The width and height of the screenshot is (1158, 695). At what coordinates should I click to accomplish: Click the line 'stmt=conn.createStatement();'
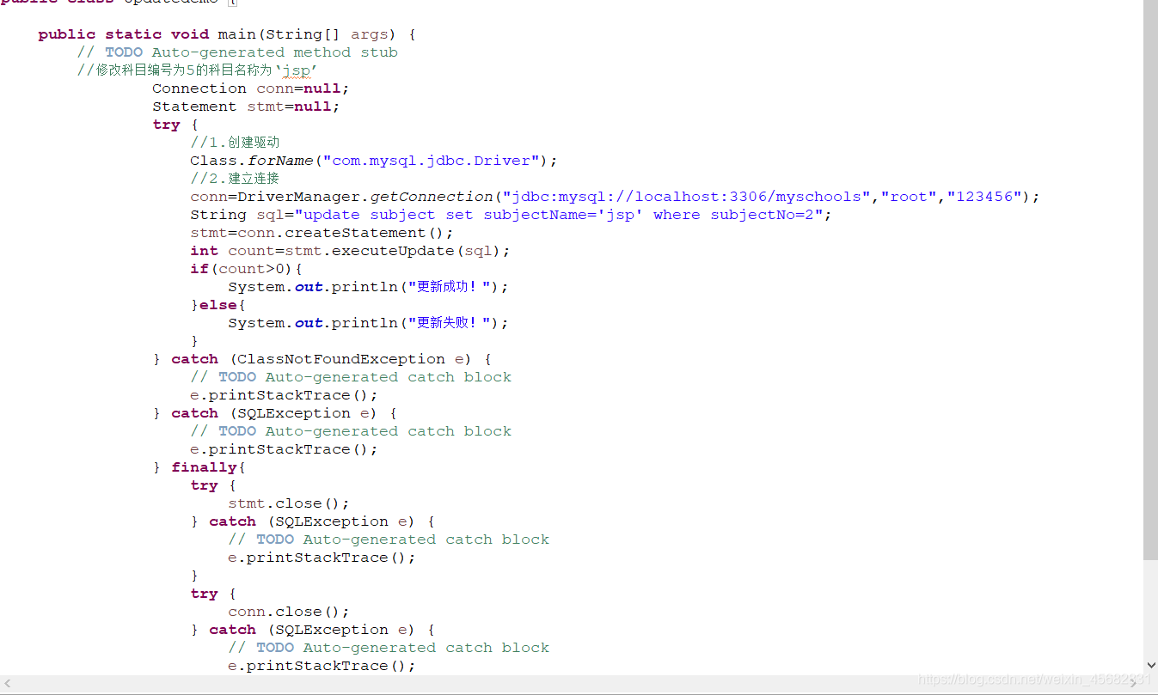click(322, 233)
